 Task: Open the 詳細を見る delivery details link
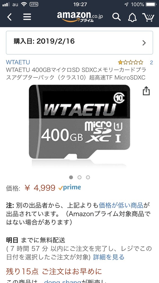[109, 257]
